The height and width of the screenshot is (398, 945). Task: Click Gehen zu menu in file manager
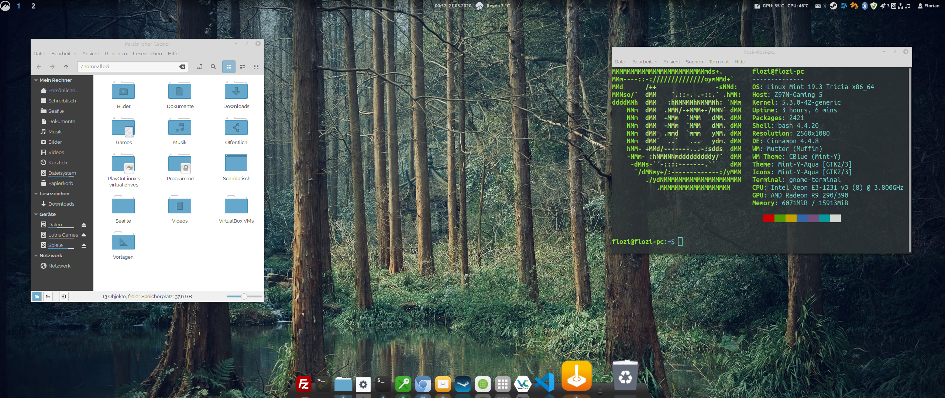(115, 53)
